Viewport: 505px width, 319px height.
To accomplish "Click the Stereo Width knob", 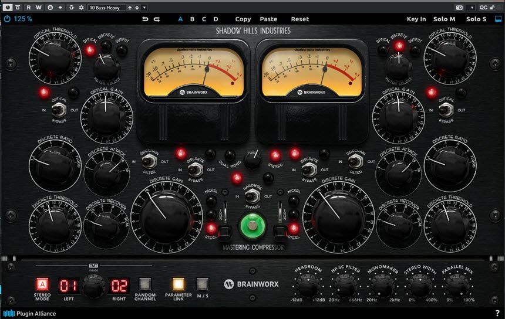I will (420, 285).
